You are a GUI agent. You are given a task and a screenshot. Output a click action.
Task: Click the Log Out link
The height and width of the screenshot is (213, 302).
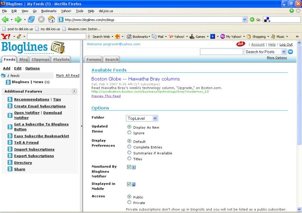(286, 44)
